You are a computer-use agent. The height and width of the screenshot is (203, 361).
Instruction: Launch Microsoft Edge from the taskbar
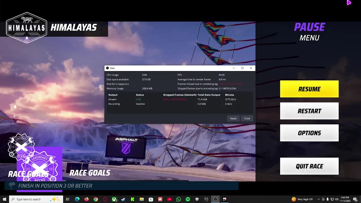(x=77, y=199)
